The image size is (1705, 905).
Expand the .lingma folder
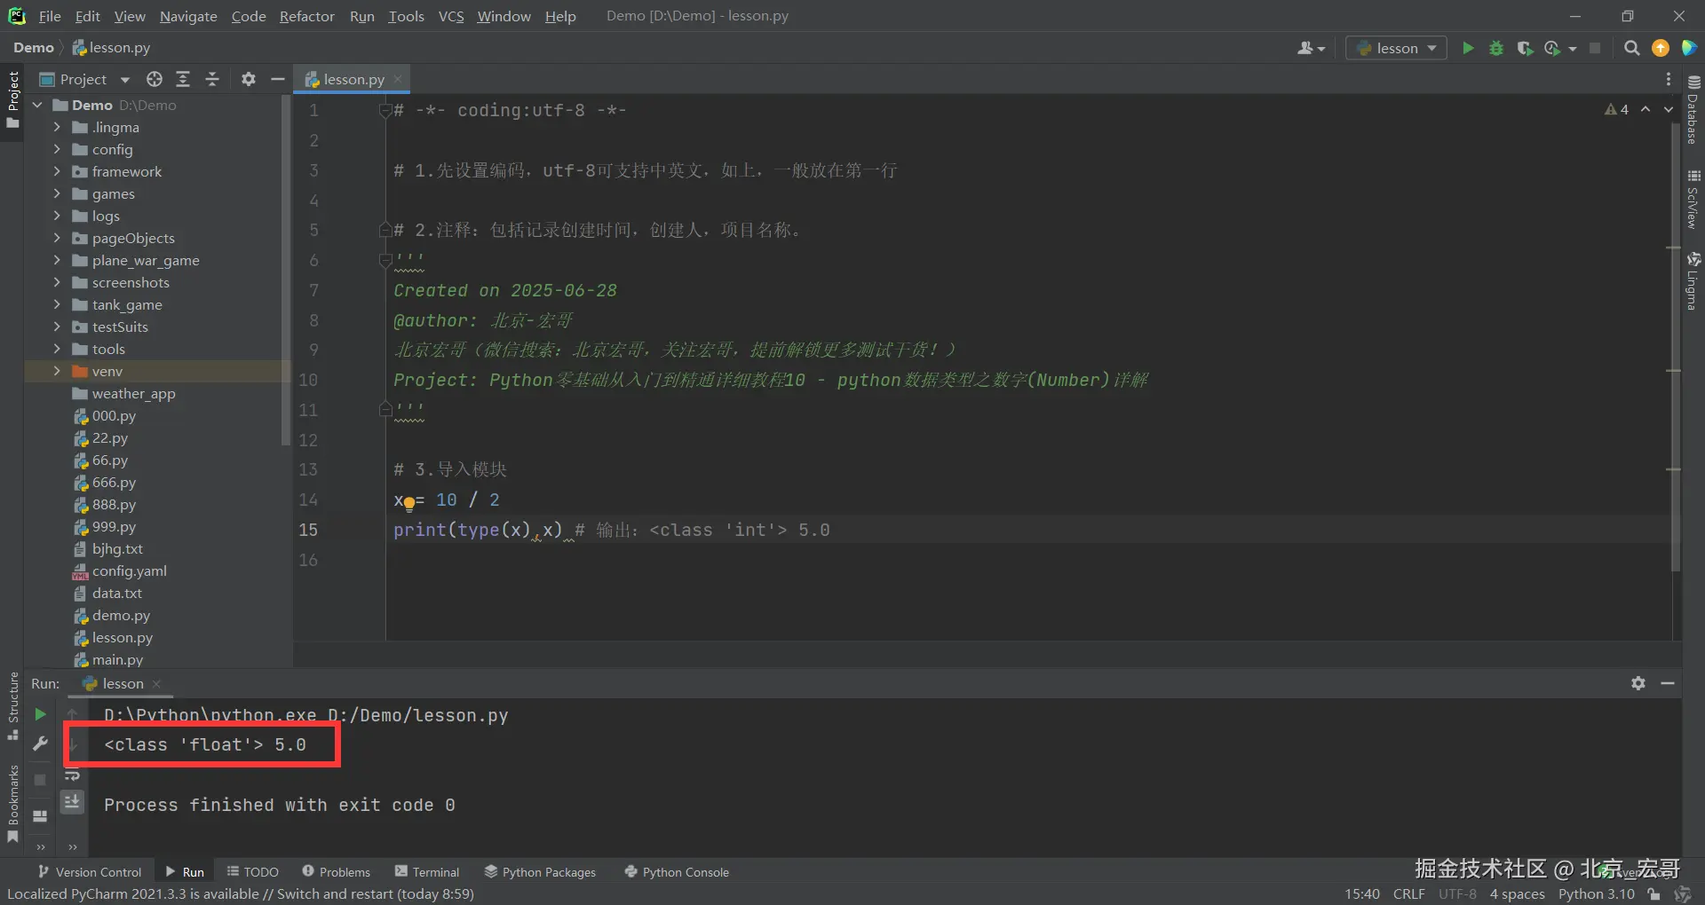pos(57,127)
